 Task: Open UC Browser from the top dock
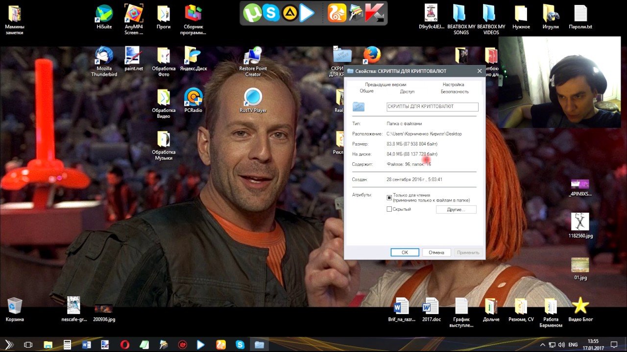click(x=337, y=13)
